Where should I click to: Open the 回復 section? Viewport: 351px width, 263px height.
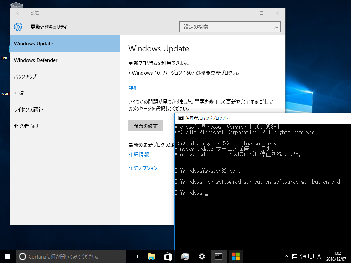point(65,93)
